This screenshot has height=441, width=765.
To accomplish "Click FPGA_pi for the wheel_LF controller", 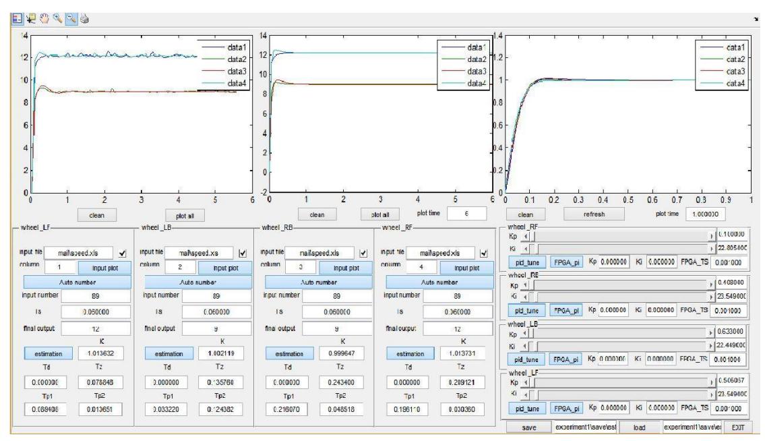I will (x=566, y=409).
